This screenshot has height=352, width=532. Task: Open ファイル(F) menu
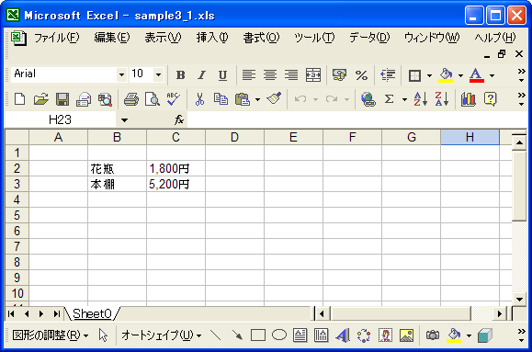(x=56, y=38)
